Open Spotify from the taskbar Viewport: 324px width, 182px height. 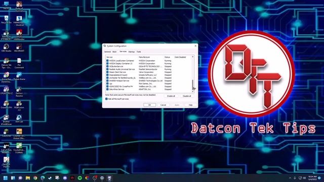(x=80, y=178)
